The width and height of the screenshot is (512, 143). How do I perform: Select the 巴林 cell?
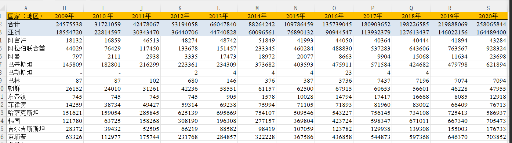[25, 80]
